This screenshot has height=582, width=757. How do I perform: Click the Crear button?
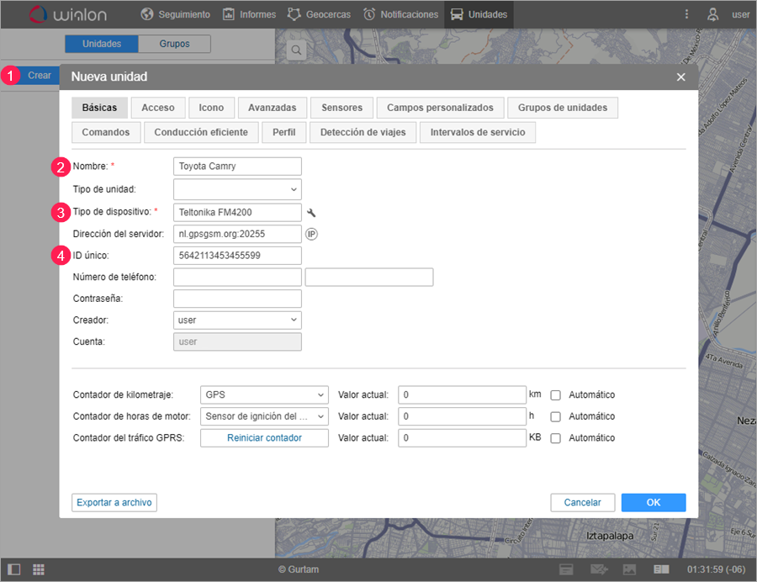coord(39,76)
